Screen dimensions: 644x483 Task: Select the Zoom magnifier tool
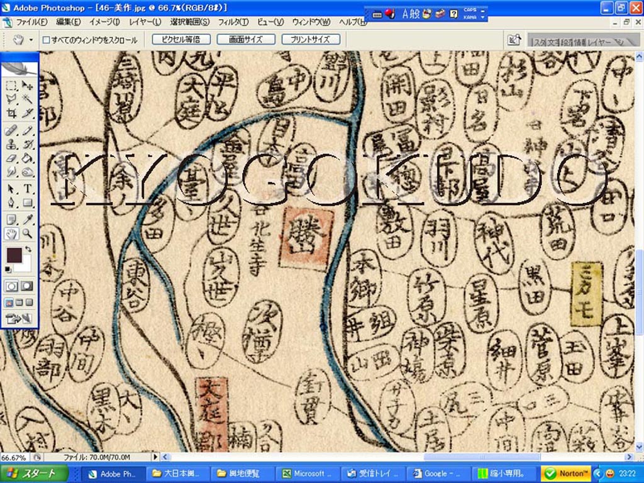point(27,234)
